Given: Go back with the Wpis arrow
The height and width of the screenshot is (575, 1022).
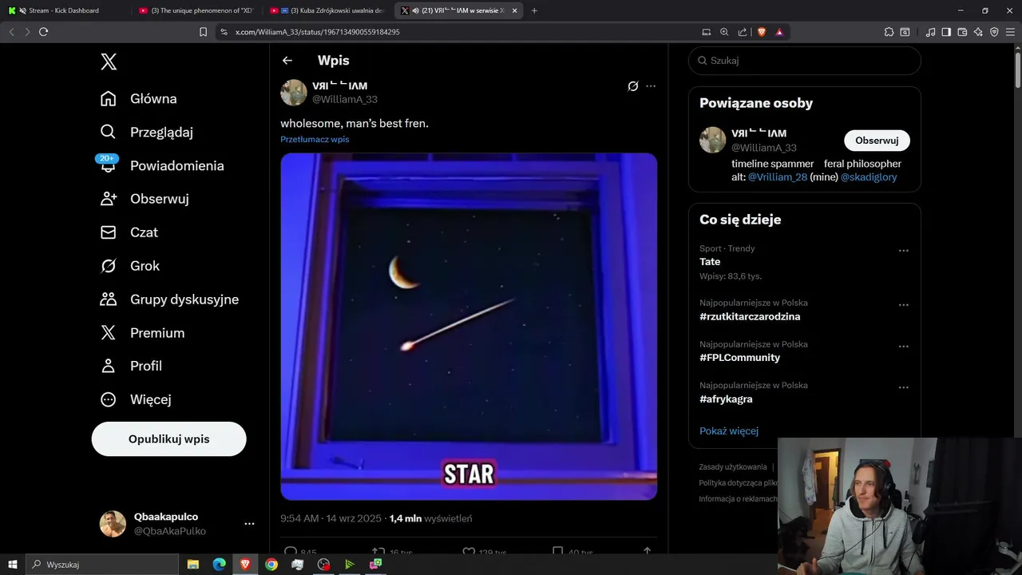Looking at the screenshot, I should [287, 61].
